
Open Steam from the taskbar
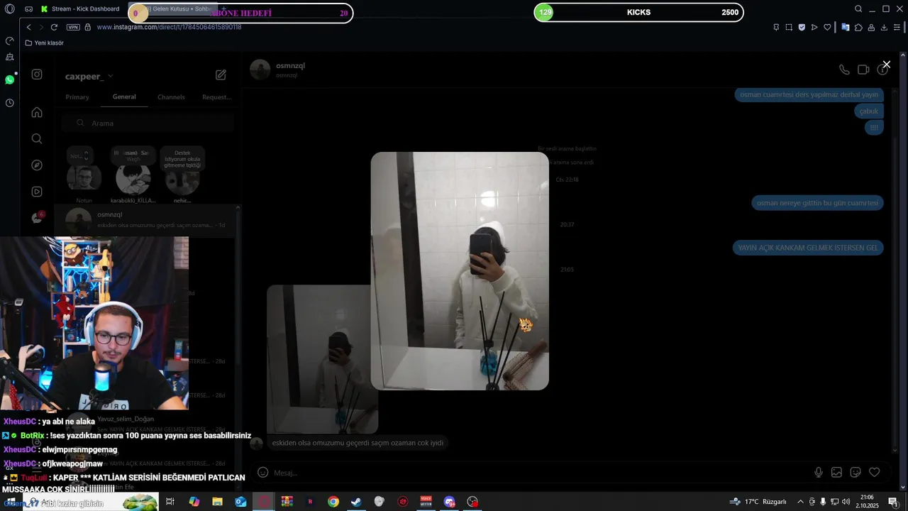point(356,502)
